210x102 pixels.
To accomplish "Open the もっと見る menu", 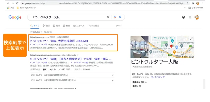I will click(x=93, y=26).
